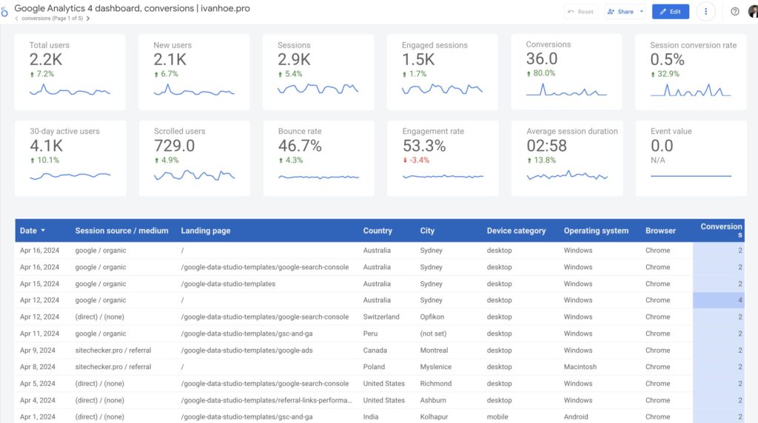Click the Average session duration sparkline
The image size is (758, 423).
tap(567, 176)
